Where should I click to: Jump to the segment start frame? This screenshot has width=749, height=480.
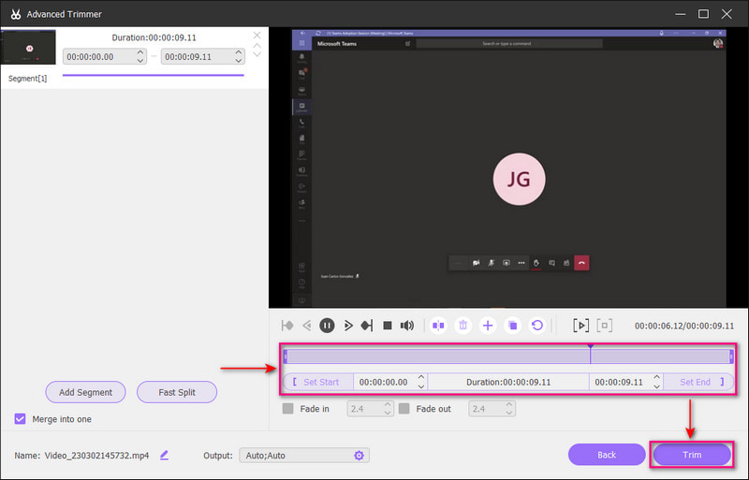287,326
